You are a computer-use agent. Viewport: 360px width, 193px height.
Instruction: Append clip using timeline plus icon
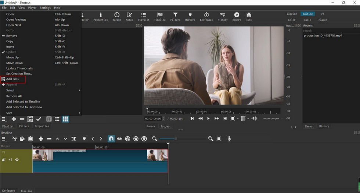[x=41, y=139]
